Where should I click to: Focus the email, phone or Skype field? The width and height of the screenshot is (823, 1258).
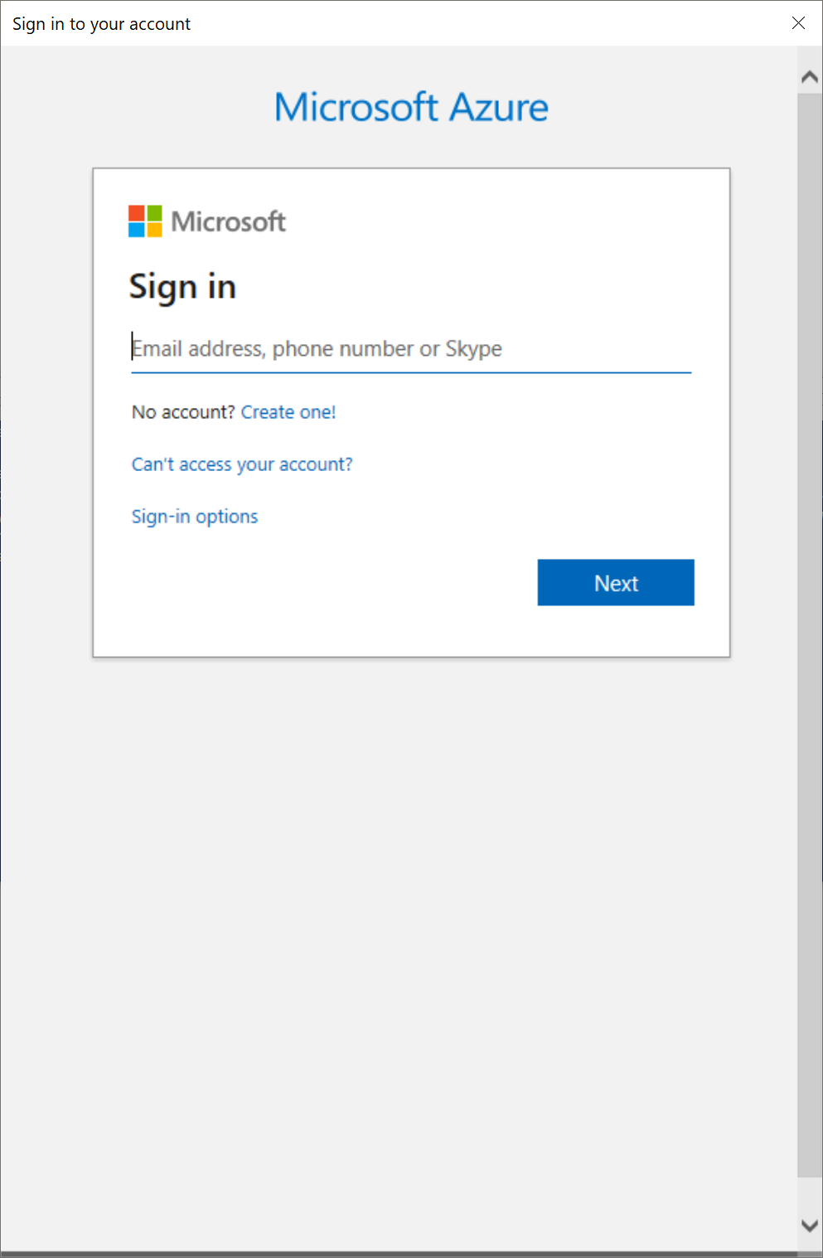pyautogui.click(x=410, y=349)
